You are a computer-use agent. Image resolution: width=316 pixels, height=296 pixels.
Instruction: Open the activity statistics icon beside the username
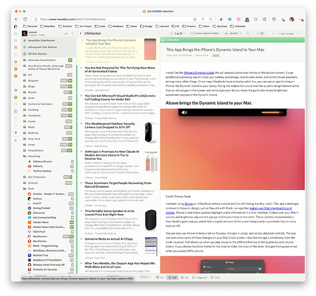[x=66, y=34]
